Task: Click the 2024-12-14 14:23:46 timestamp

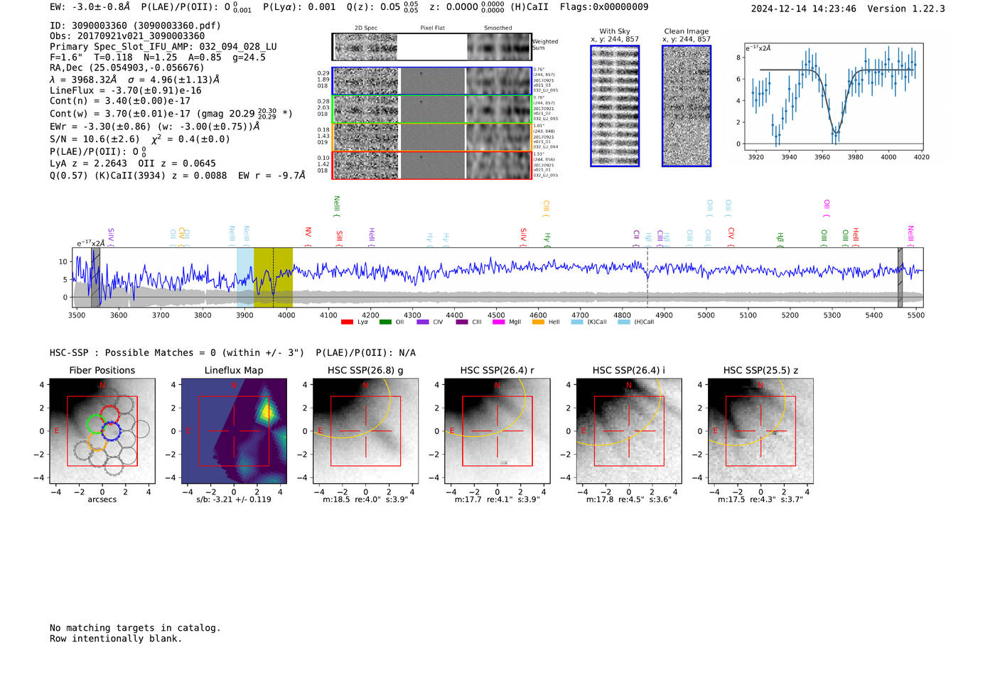Action: [804, 9]
